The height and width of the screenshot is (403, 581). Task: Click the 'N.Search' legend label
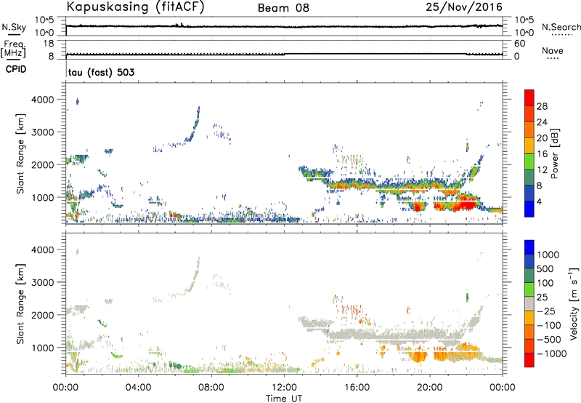[x=561, y=27]
